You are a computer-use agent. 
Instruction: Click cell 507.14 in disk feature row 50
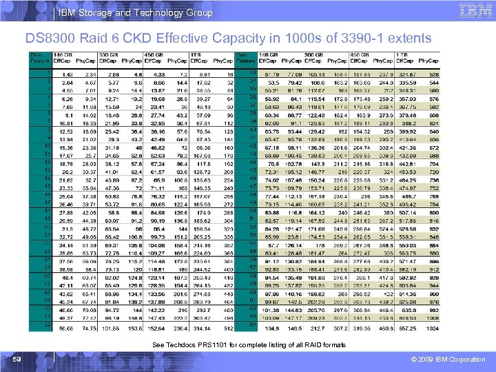click(x=408, y=213)
